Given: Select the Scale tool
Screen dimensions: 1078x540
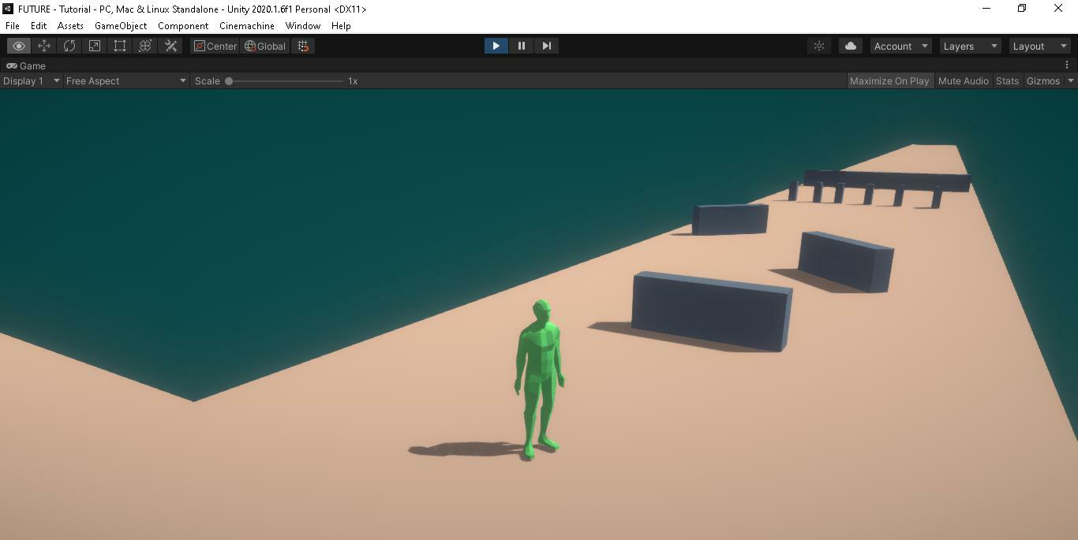Looking at the screenshot, I should tap(95, 46).
